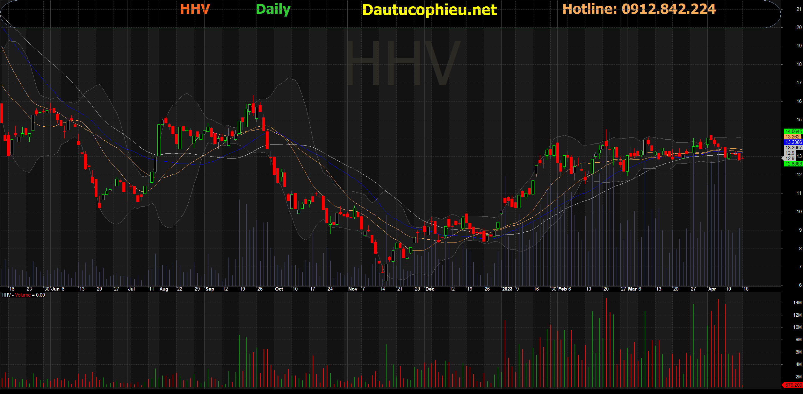This screenshot has height=394, width=803.
Task: Click the green Daily interval label
Action: coord(273,9)
